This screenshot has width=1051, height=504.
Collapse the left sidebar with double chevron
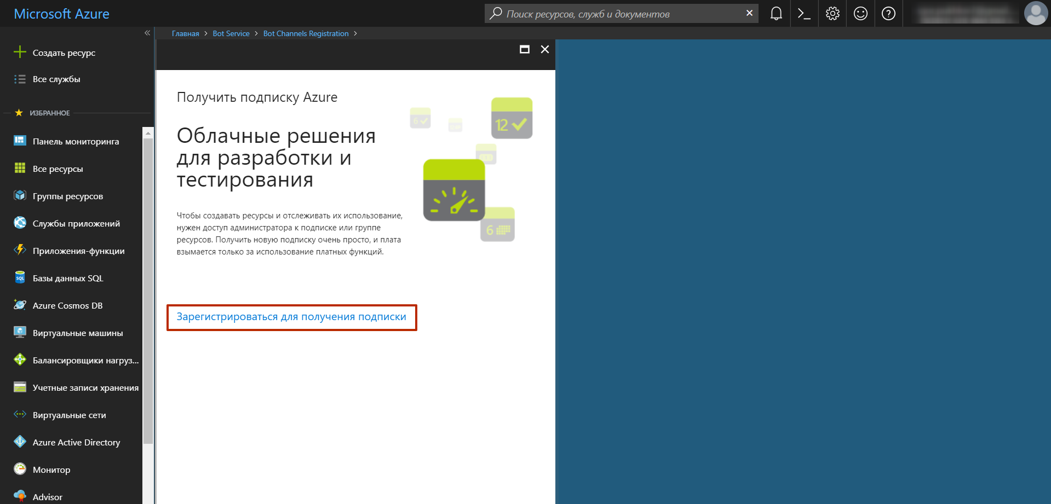(x=147, y=33)
